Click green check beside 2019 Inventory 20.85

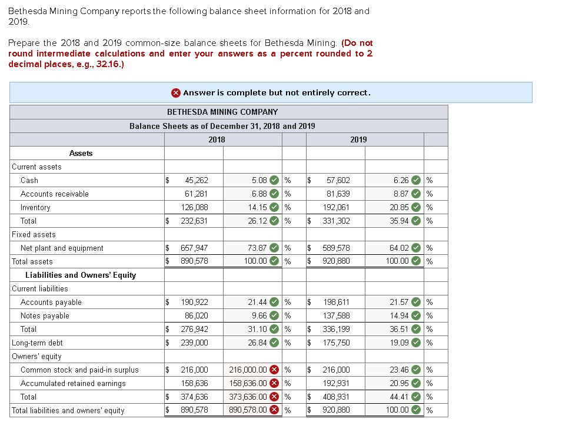click(416, 207)
